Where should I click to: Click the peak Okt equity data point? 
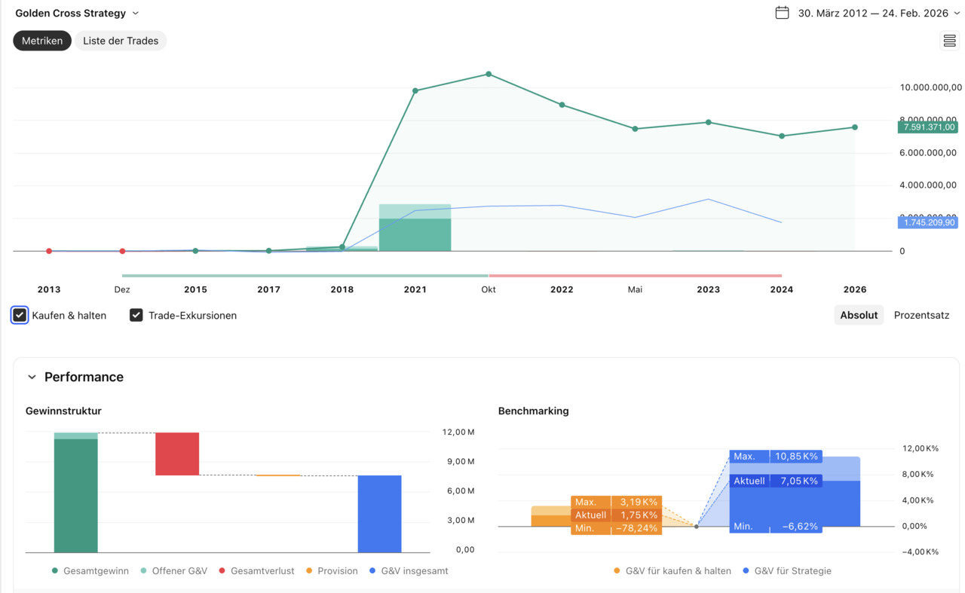tap(489, 74)
